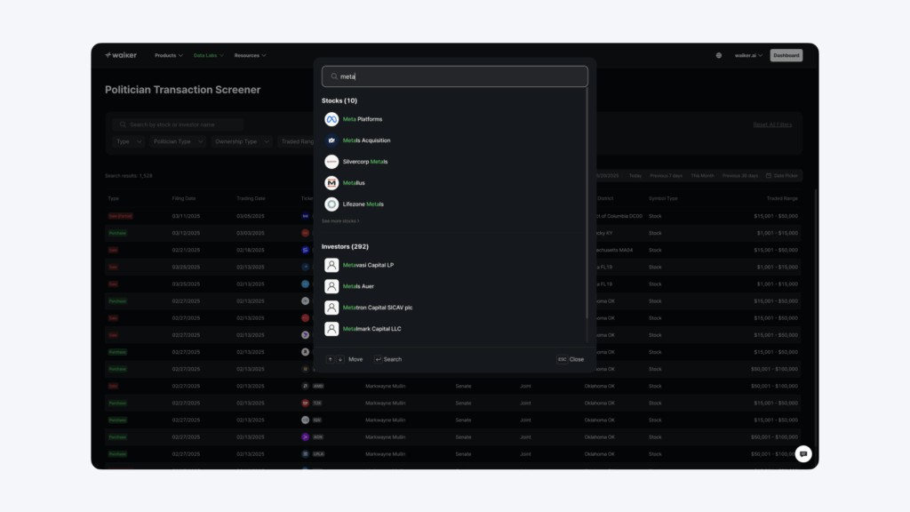Select the Meta Platforms stock result
This screenshot has height=512, width=910.
pos(454,119)
